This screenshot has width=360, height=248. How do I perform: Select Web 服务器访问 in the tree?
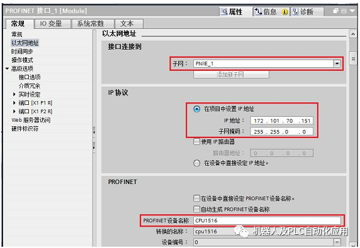coord(31,120)
